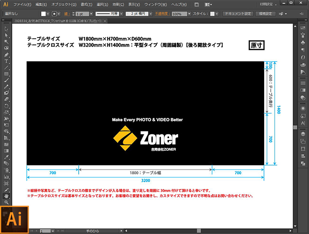This screenshot has height=234, width=309.
Task: Select the Type tool
Action: tap(6, 61)
